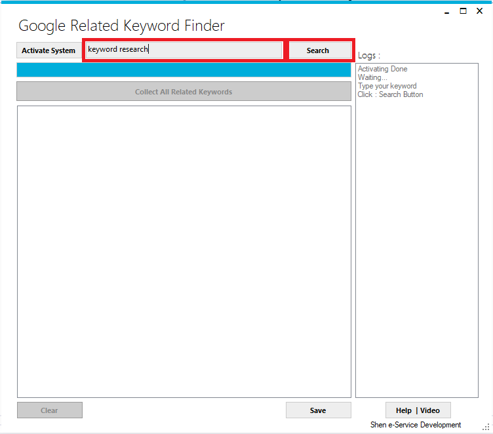Image resolution: width=493 pixels, height=434 pixels.
Task: Save the collected keywords
Action: click(319, 410)
